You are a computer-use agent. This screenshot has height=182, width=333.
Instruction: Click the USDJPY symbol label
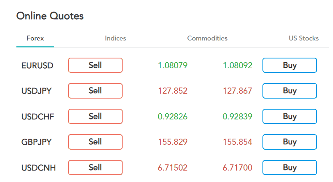pyautogui.click(x=36, y=91)
